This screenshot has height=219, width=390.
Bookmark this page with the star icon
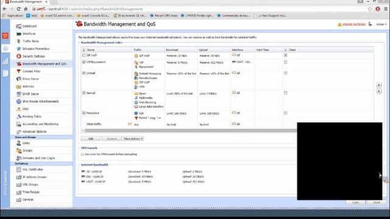coord(370,9)
